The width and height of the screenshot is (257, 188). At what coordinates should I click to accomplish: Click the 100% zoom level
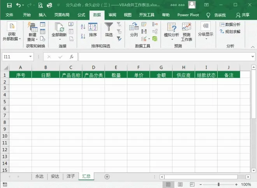246,185
